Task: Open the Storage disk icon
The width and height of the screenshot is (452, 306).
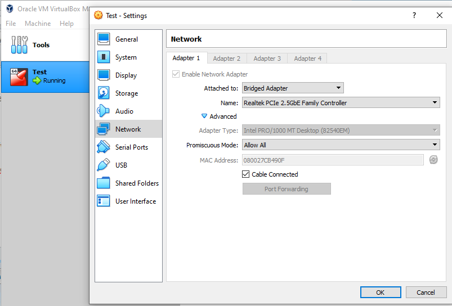Action: pos(104,93)
